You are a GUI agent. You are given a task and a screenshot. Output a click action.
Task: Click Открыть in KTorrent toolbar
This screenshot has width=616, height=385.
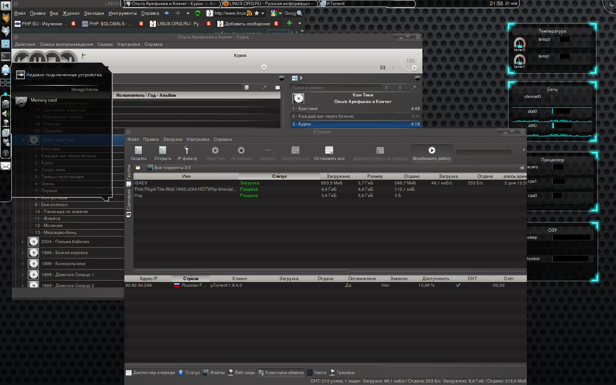(x=162, y=153)
